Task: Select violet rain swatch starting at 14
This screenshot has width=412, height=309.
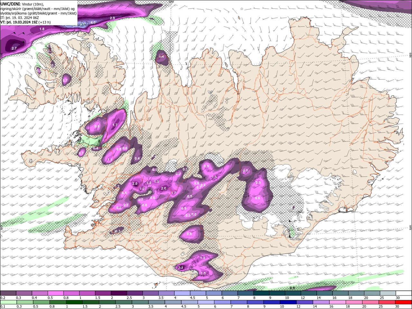Action: click(321, 302)
